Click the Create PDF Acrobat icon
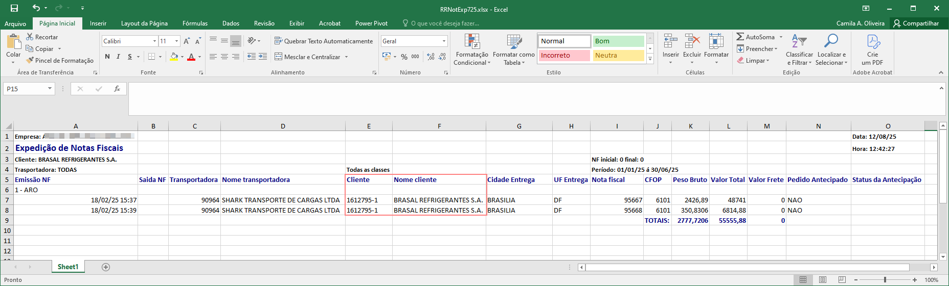The width and height of the screenshot is (949, 286). tap(873, 42)
